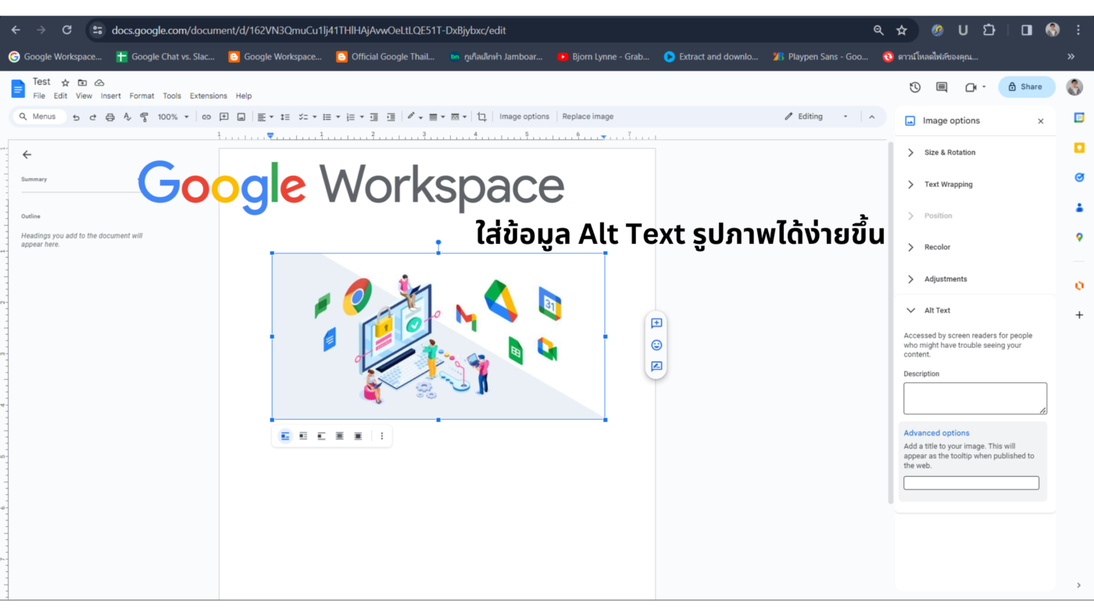Screen dimensions: 1094x616
Task: Click inside the Alt Text description field
Action: point(974,397)
